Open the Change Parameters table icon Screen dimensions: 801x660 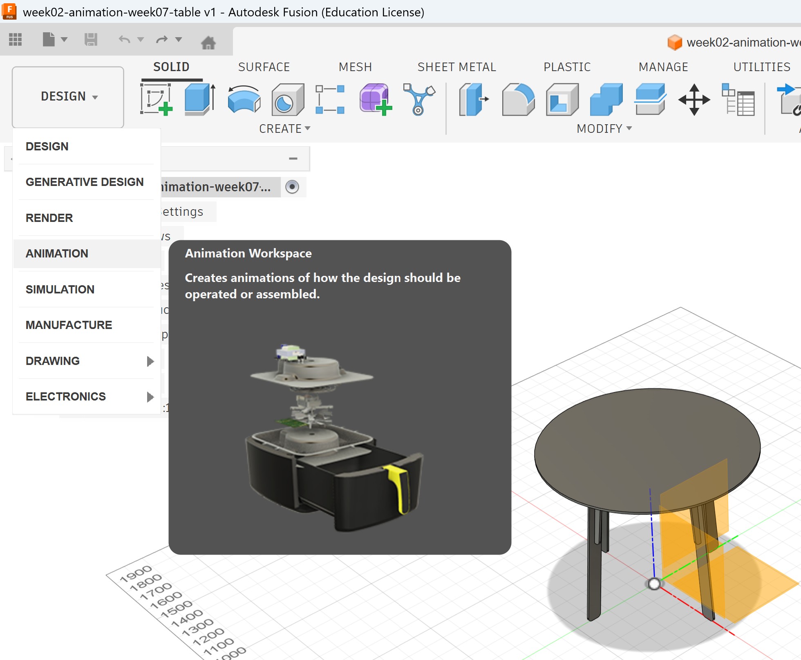pos(738,99)
